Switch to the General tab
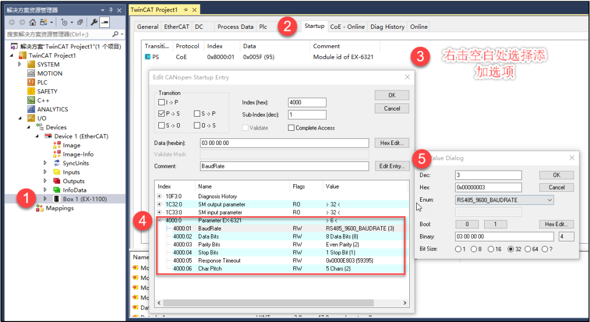Screen dimensions: 590x322 pyautogui.click(x=148, y=27)
